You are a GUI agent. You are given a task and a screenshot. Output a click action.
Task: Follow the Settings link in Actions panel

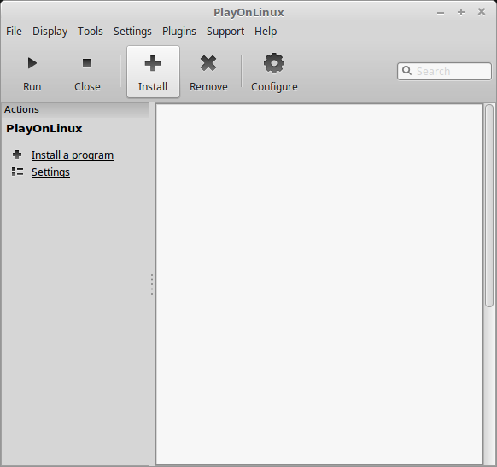[50, 172]
